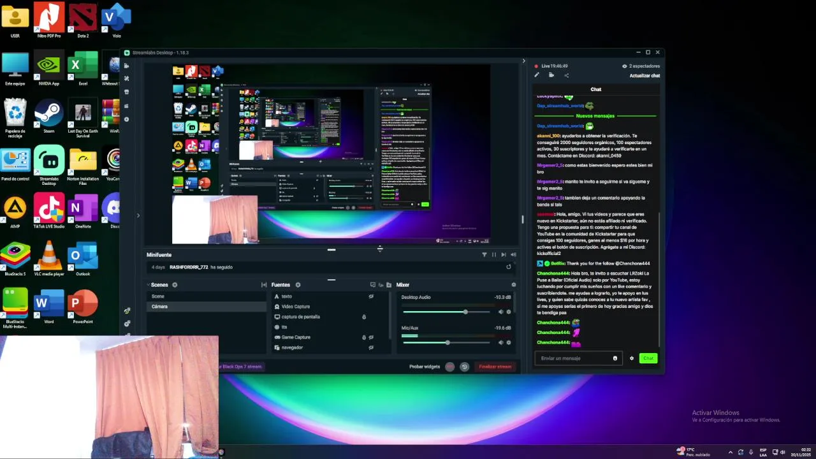Image resolution: width=816 pixels, height=459 pixels.
Task: Open NVIDIA App desktop icon
Action: pyautogui.click(x=49, y=67)
